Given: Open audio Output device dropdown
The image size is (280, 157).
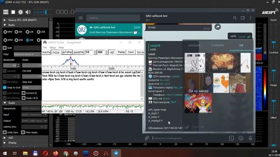Looking at the screenshot, I should (x=35, y=121).
